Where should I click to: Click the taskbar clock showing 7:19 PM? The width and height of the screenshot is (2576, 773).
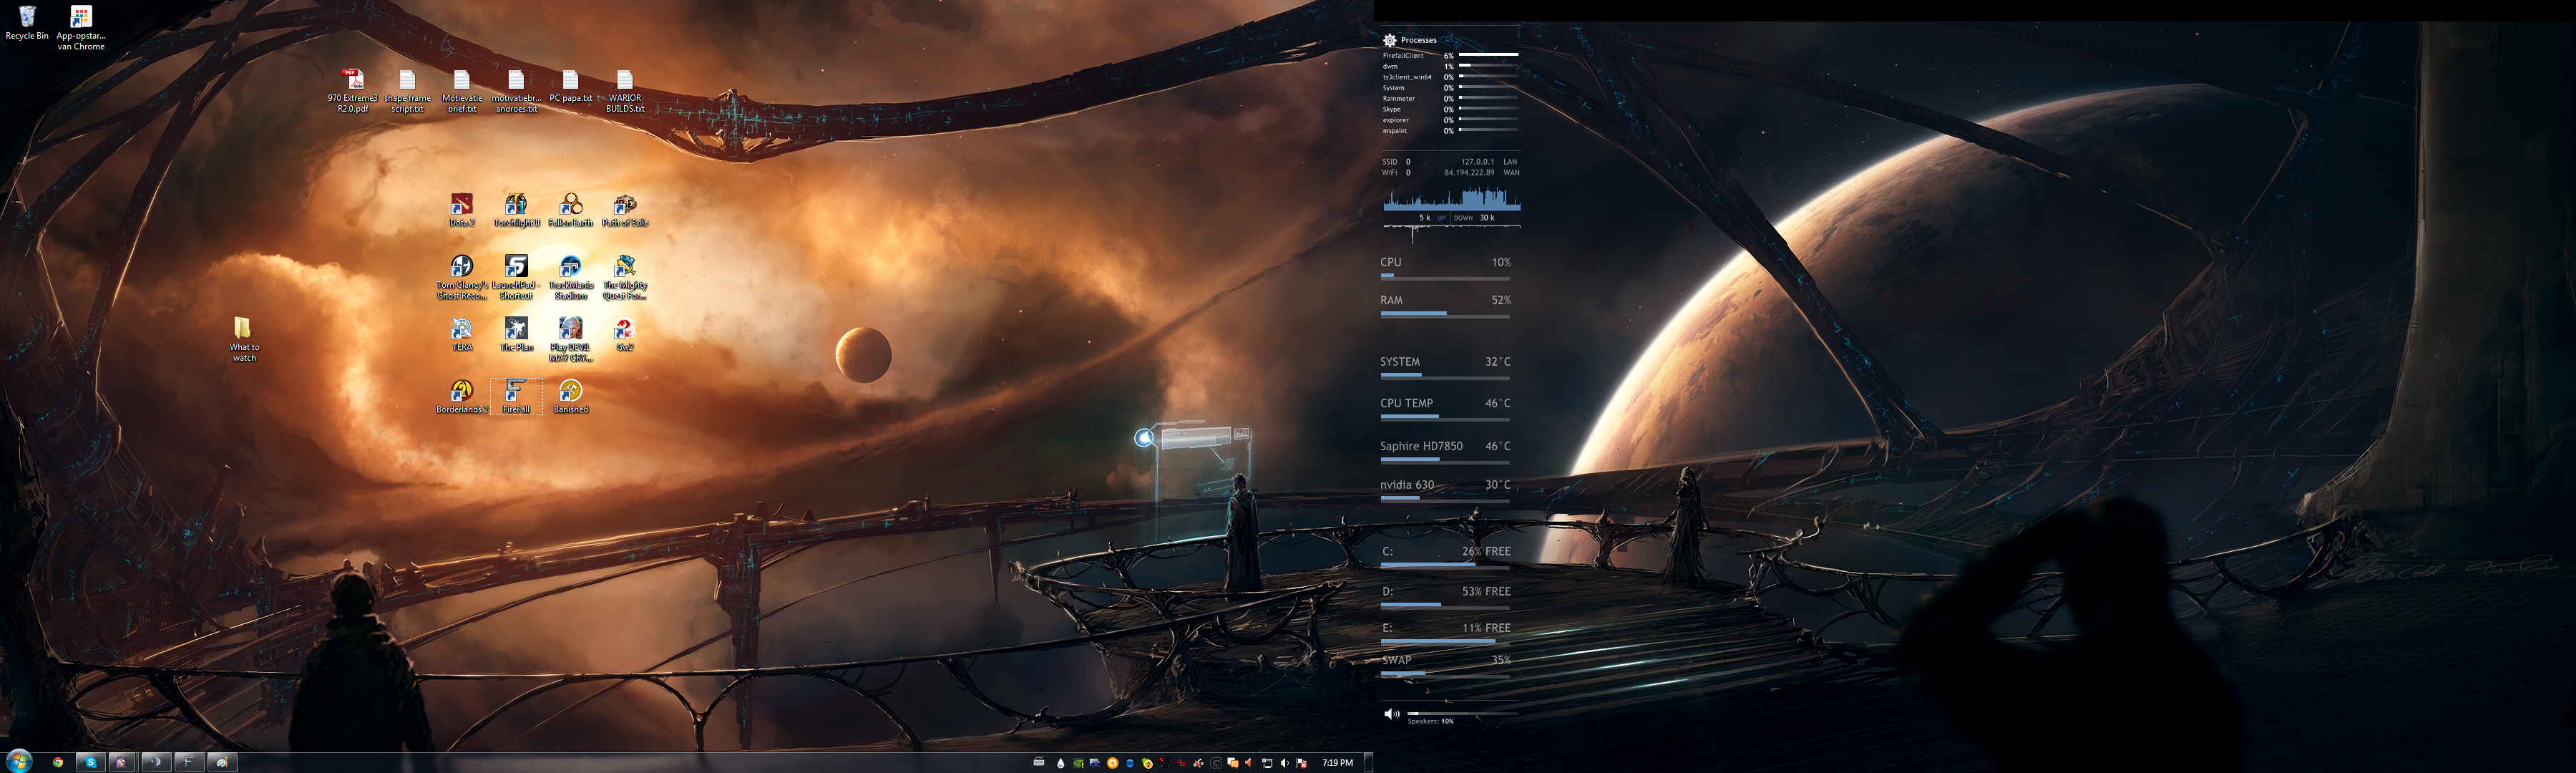pyautogui.click(x=1337, y=763)
